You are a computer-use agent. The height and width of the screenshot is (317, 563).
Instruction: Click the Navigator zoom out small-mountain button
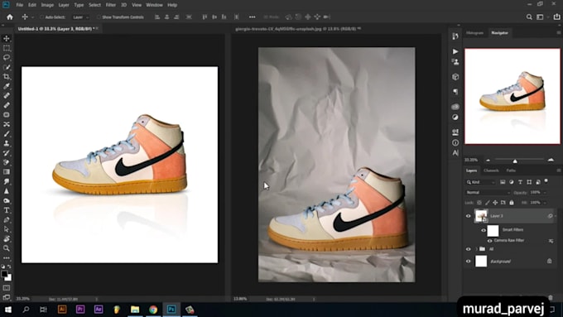(x=488, y=160)
